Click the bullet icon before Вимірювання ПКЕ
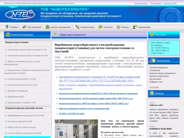Screen dimensions: 184x138 [x=6, y=97]
